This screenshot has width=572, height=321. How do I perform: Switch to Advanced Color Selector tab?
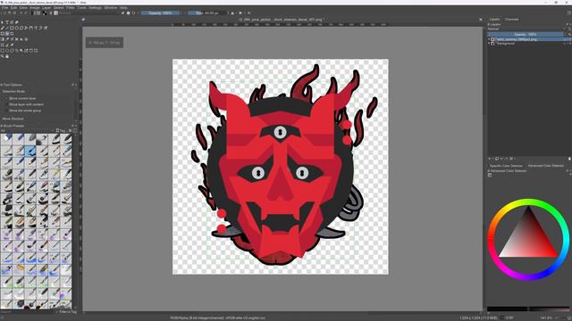[546, 166]
